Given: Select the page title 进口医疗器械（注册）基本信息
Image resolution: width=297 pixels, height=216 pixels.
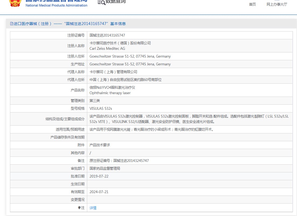Looking at the screenshot, I should (70, 24).
